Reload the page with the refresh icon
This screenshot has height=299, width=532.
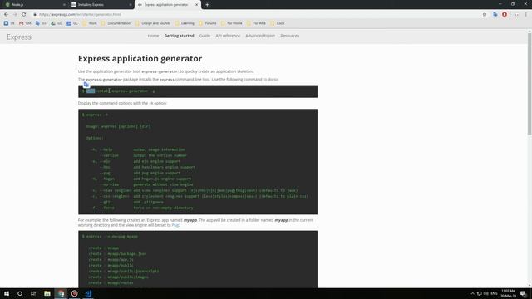tap(24, 15)
